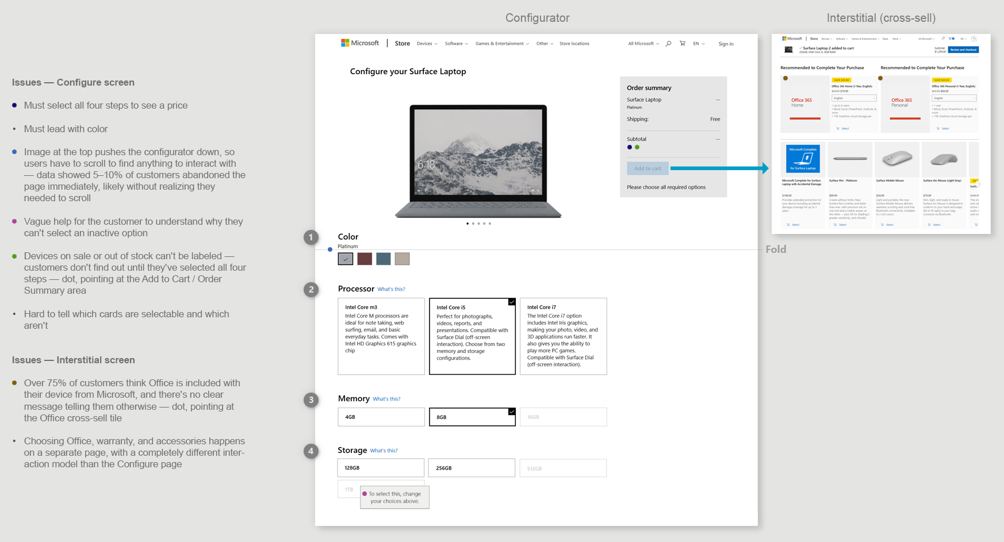Screen dimensions: 1004x542
Task: Click the 'Surface Laptop 2 added to cart' text
Action: 829,48
